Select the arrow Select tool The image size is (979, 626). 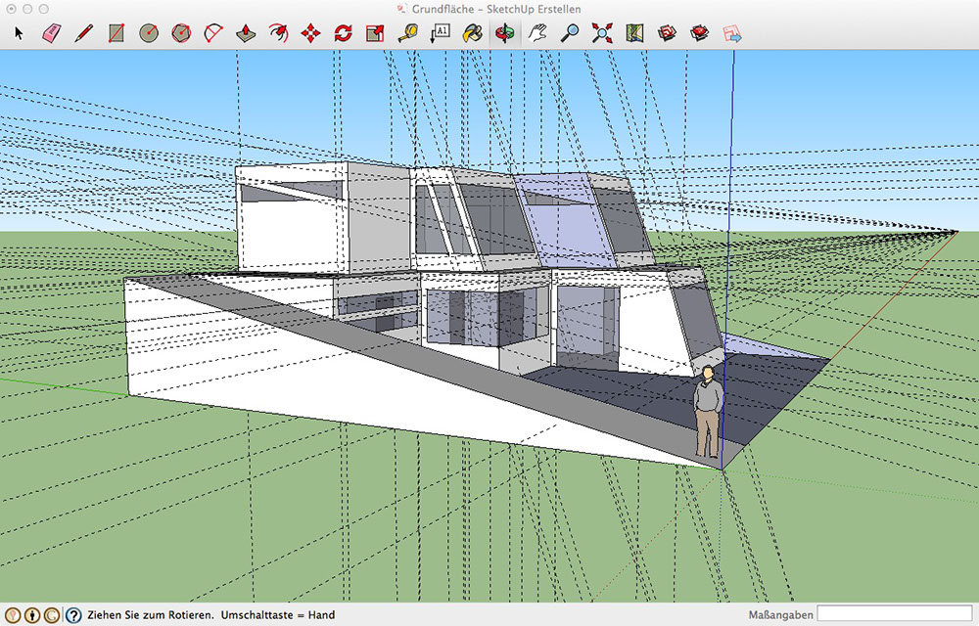[x=18, y=33]
